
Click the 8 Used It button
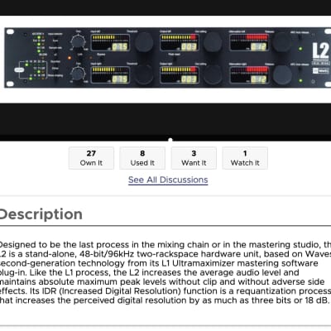142,158
